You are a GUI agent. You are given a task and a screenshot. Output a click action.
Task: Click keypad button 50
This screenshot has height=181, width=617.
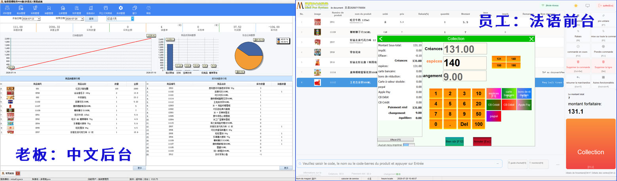pyautogui.click(x=479, y=114)
